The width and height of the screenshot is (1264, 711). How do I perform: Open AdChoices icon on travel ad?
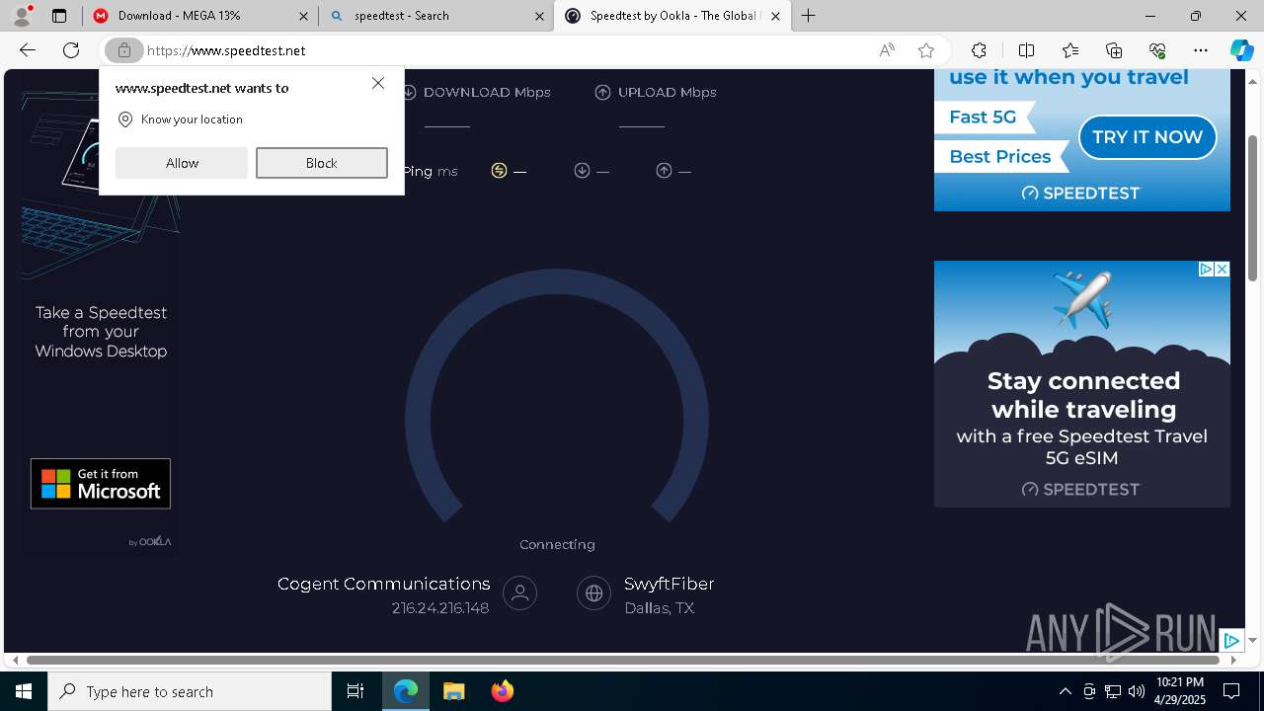(x=1206, y=270)
